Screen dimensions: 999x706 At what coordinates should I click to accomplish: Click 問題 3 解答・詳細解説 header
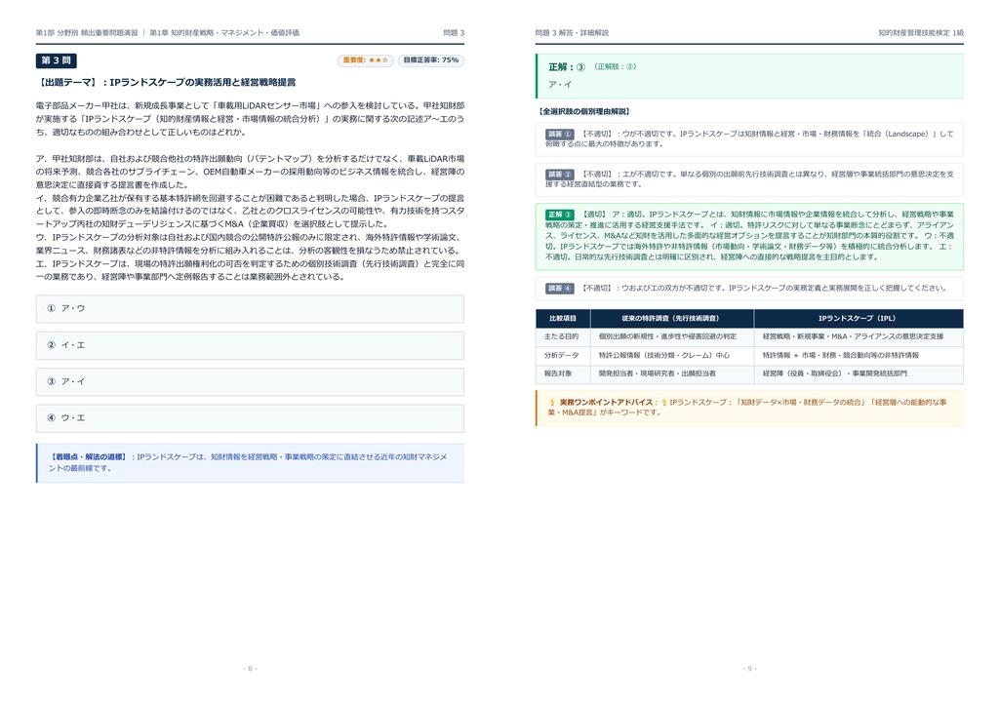[572, 32]
